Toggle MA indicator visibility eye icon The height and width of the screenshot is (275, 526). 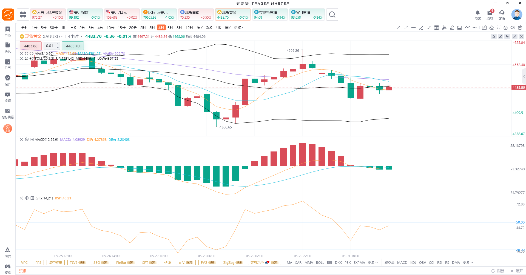point(32,54)
